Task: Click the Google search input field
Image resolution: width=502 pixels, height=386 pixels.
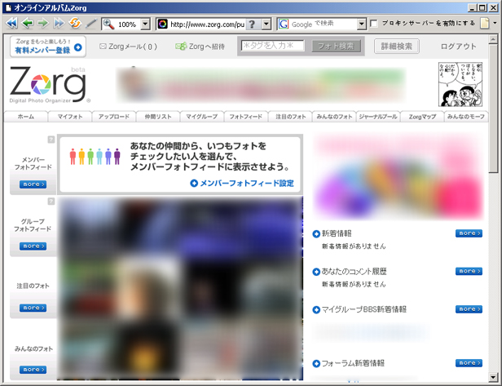Action: point(323,24)
